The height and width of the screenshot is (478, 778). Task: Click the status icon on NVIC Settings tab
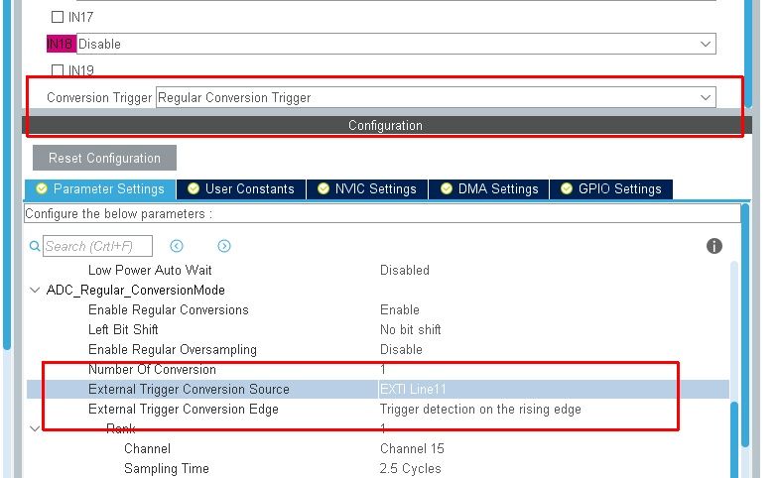(324, 188)
